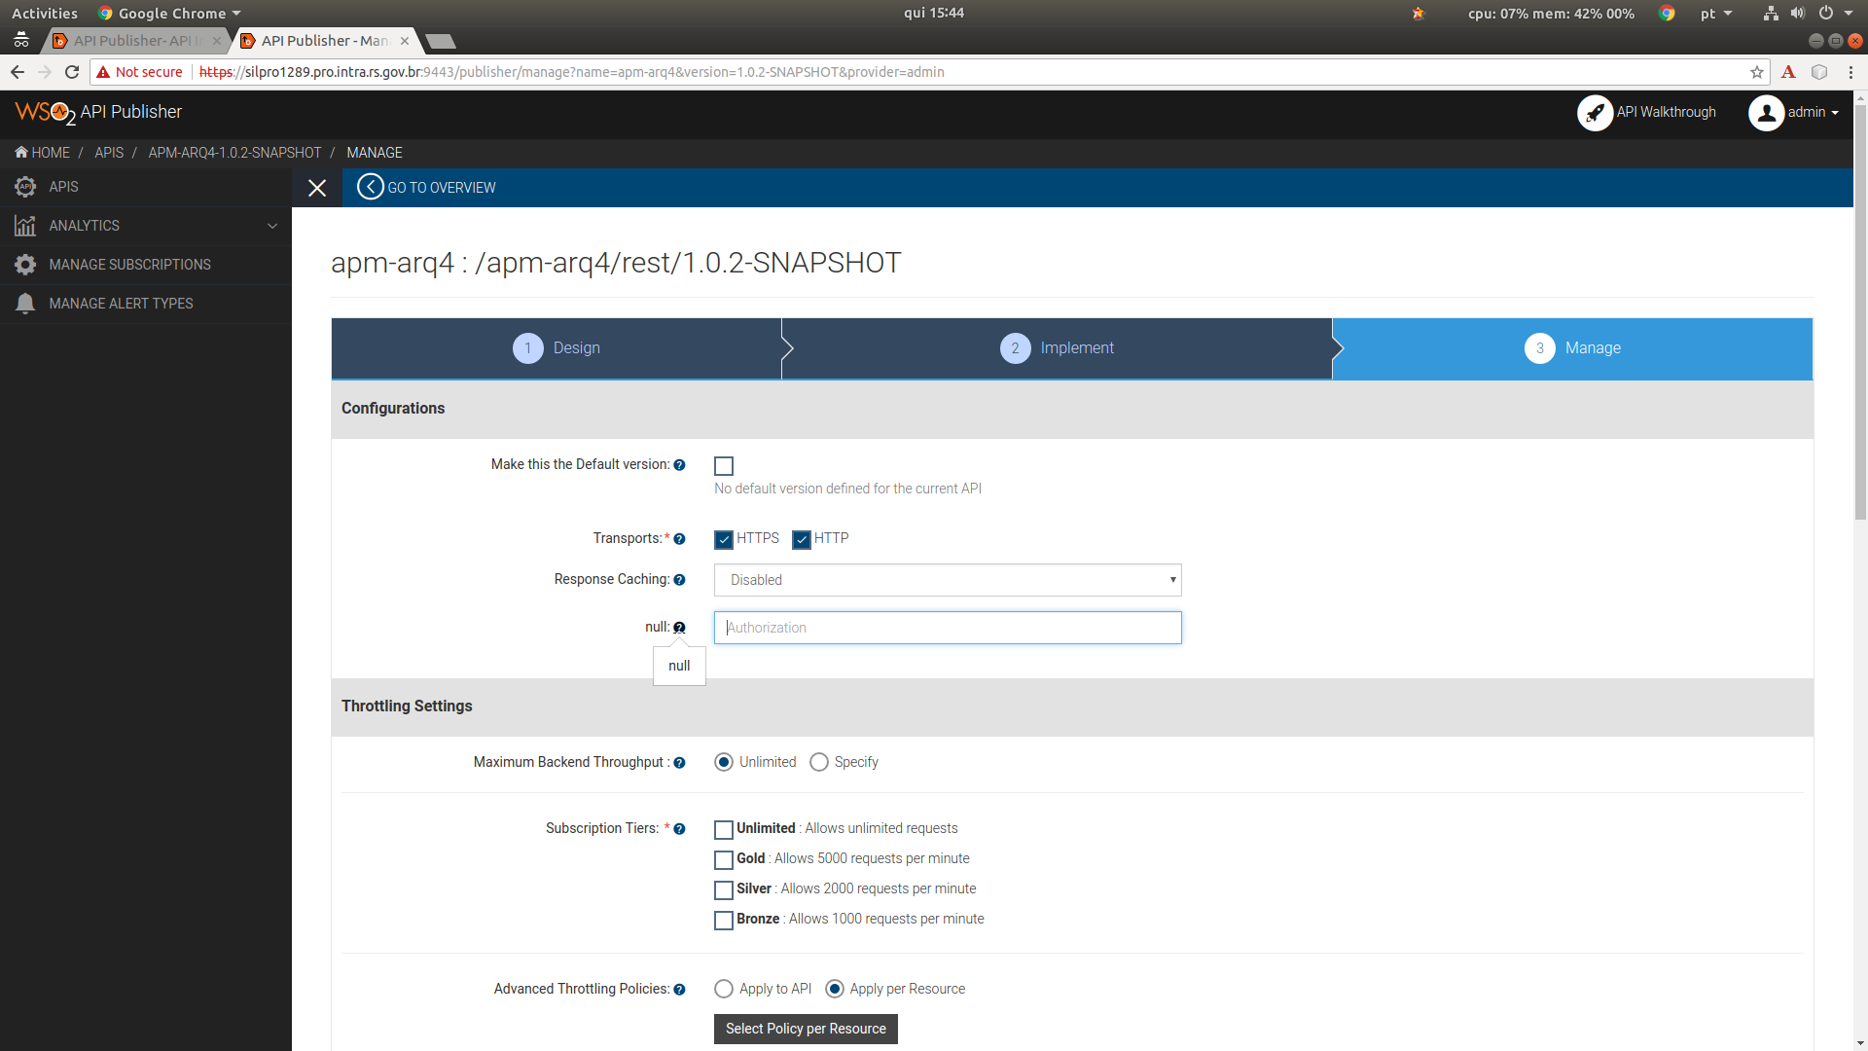Click the network icon in top bar
Viewport: 1868px width, 1051px height.
(x=1771, y=14)
